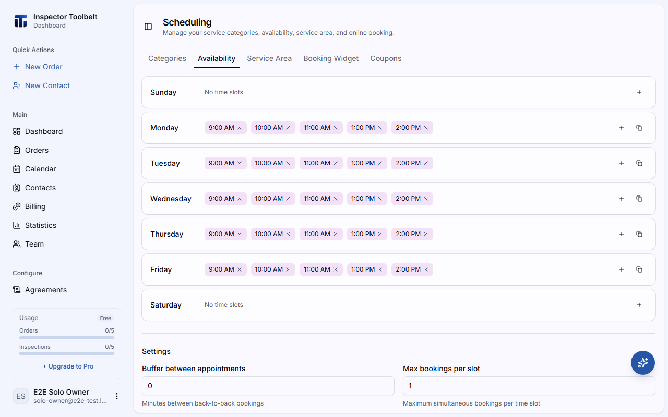Copy Thursday's time slots
Screen dimensions: 668x417
pyautogui.click(x=639, y=234)
